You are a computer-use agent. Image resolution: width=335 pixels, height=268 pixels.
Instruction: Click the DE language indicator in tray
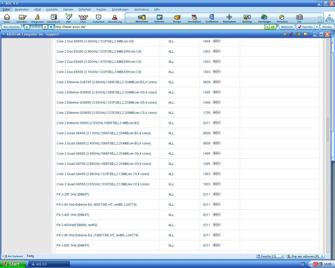pyautogui.click(x=303, y=264)
